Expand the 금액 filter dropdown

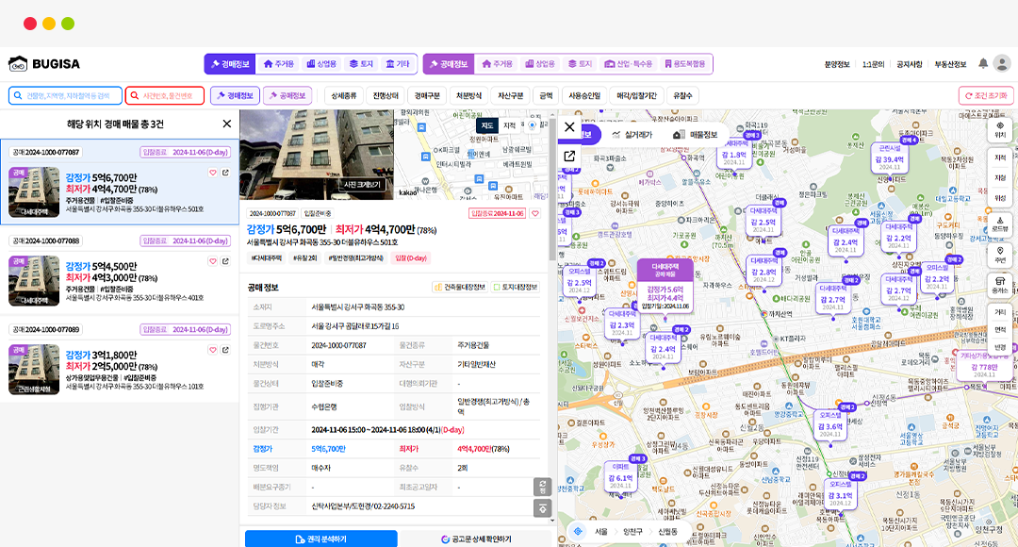[x=546, y=95]
